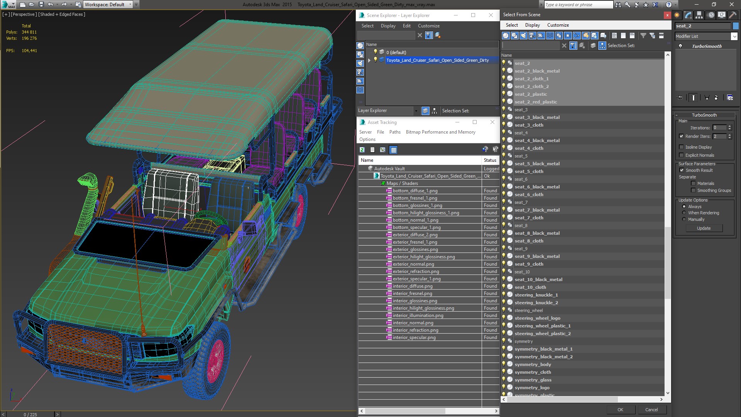Toggle Smooth Result checkbox
The image size is (741, 417).
(682, 170)
